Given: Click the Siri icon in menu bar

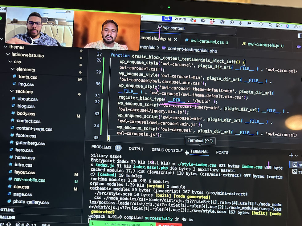Looking at the screenshot, I should click(287, 26).
